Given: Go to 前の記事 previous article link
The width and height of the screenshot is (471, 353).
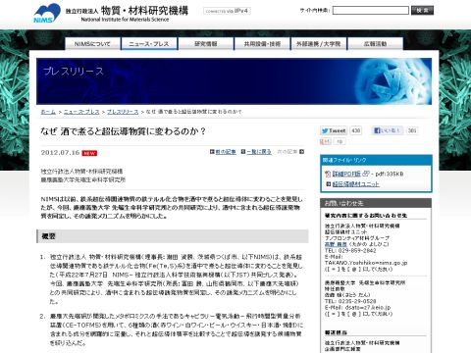Looking at the screenshot, I should (x=226, y=152).
